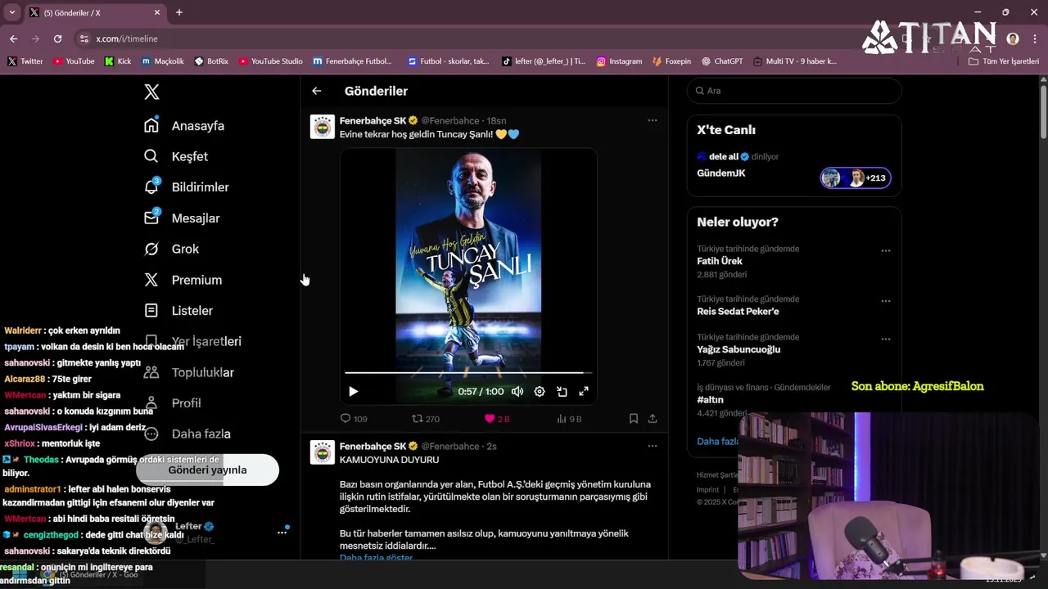The height and width of the screenshot is (589, 1048).
Task: Open Tüm Yer İşaretleri folder
Action: [1003, 61]
